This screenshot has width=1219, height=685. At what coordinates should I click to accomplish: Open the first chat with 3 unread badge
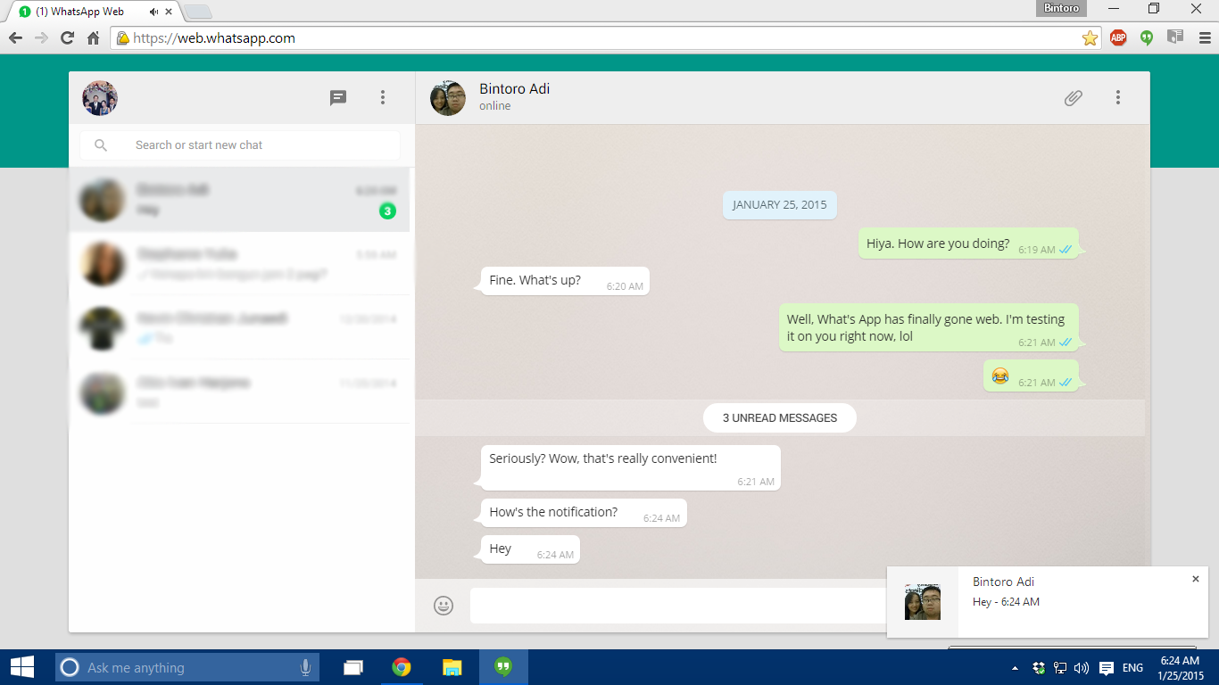point(239,200)
